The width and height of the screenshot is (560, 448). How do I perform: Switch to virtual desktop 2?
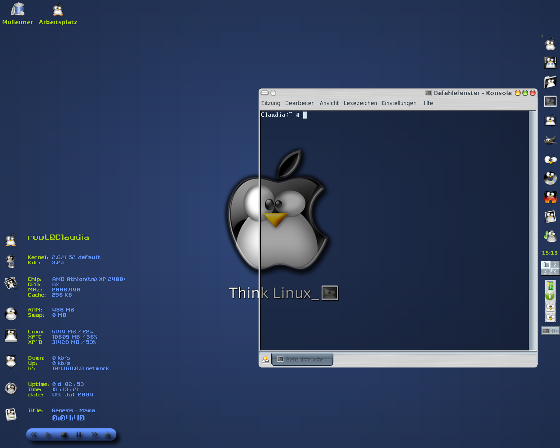[x=555, y=264]
